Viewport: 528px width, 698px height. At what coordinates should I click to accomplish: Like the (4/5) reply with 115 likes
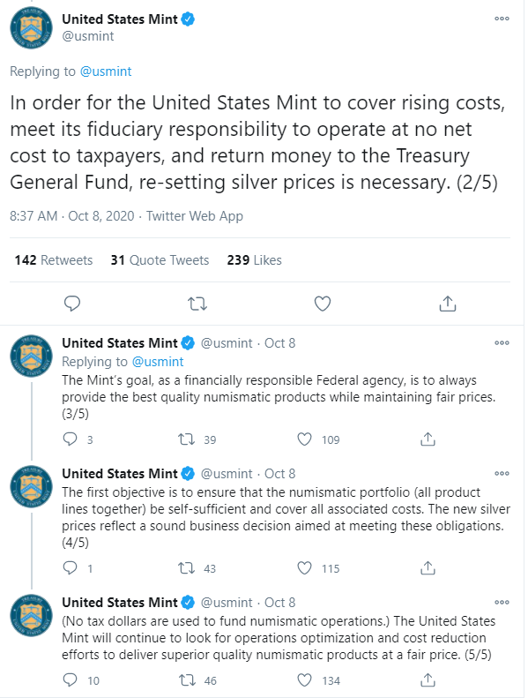coord(304,568)
